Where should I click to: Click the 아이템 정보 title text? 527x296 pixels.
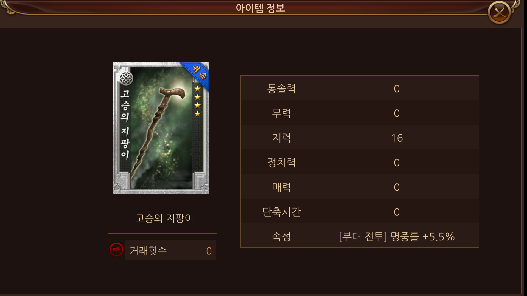pos(260,8)
